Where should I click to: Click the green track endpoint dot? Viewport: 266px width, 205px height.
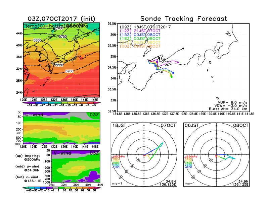point(172,77)
